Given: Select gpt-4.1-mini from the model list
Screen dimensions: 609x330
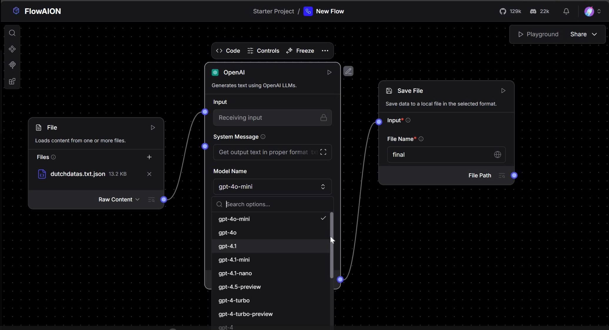Looking at the screenshot, I should click(x=271, y=260).
